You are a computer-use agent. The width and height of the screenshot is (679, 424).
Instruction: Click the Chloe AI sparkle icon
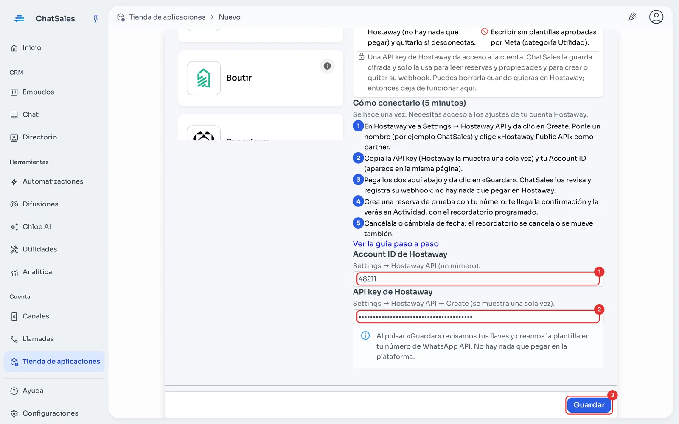point(14,227)
